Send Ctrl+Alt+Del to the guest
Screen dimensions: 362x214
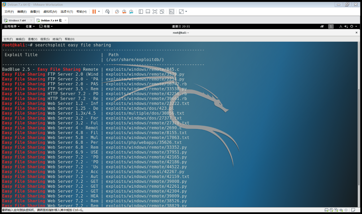click(107, 11)
